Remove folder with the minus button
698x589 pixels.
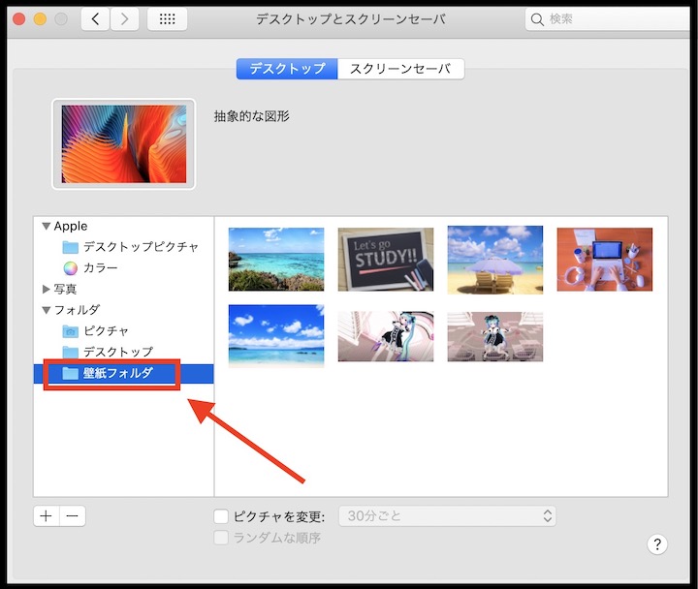coord(72,516)
